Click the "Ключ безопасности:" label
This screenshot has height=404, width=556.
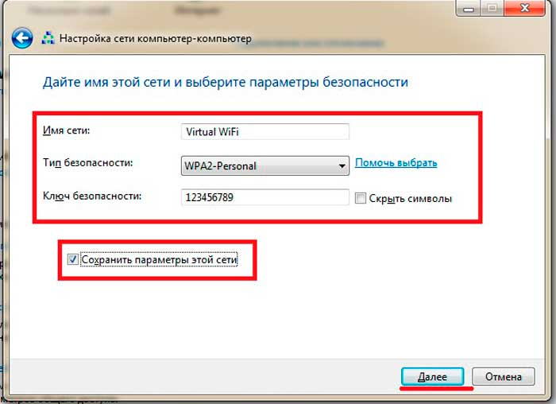click(x=92, y=196)
